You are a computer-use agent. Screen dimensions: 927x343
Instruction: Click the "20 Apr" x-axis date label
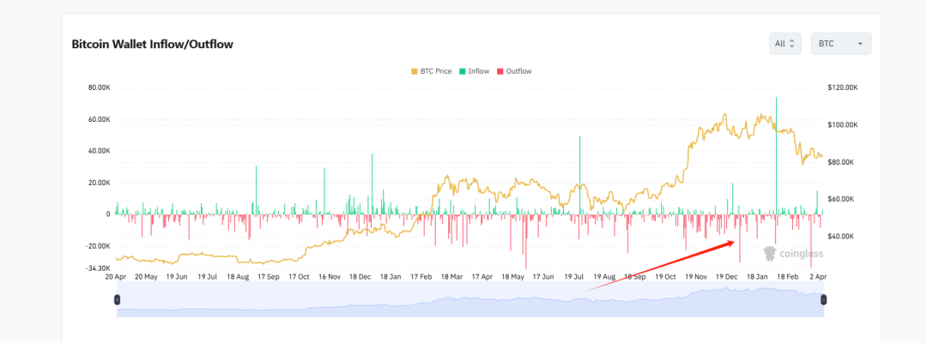click(118, 277)
